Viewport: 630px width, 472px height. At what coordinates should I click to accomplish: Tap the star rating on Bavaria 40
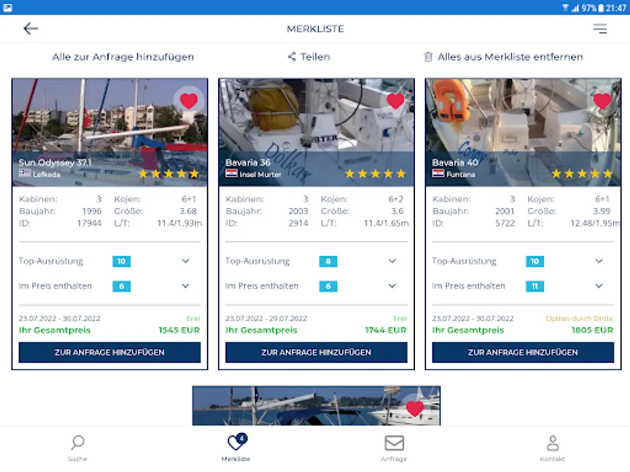[x=582, y=174]
